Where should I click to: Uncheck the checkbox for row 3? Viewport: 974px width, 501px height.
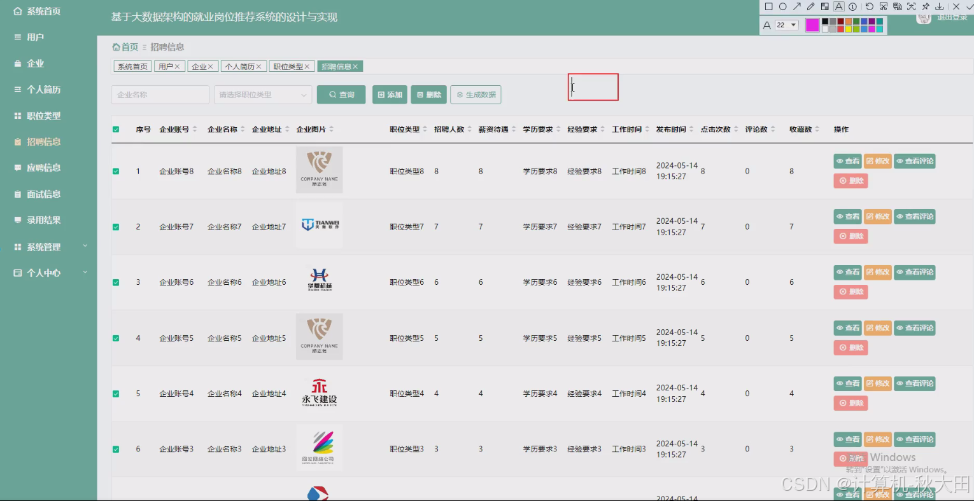(116, 282)
